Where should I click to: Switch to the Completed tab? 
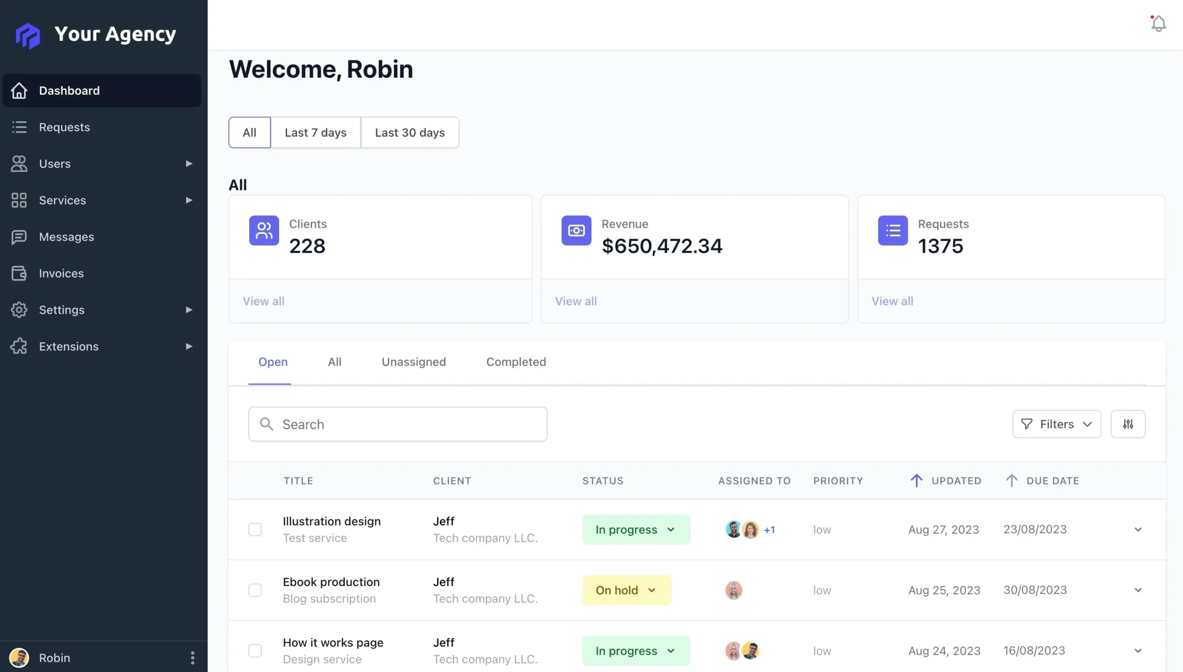click(516, 361)
